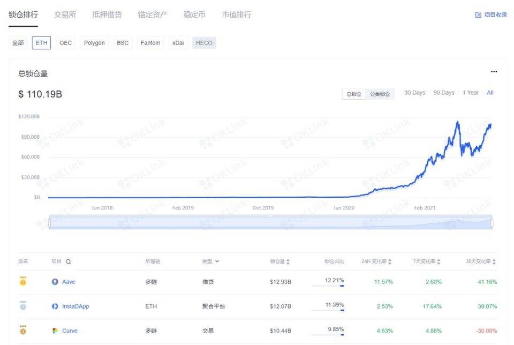514x345 pixels.
Task: Click InstaDApp's $12.07B locked value
Action: pyautogui.click(x=280, y=306)
